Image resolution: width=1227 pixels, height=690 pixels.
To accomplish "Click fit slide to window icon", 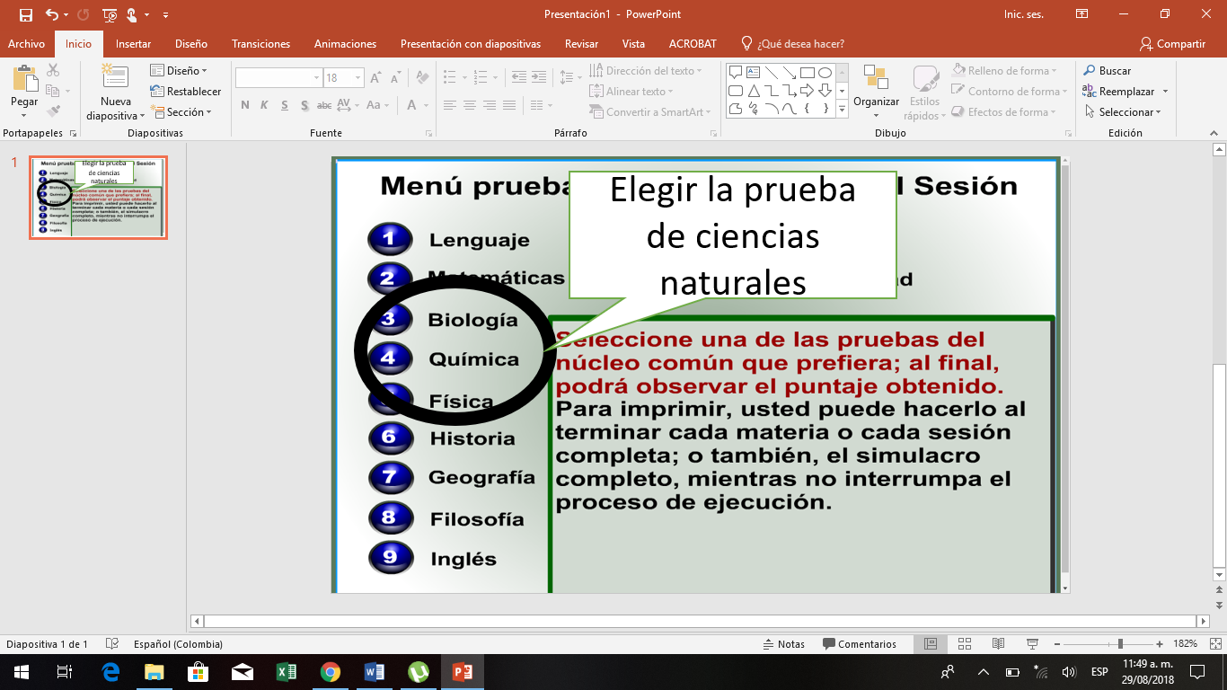I will pos(1209,644).
